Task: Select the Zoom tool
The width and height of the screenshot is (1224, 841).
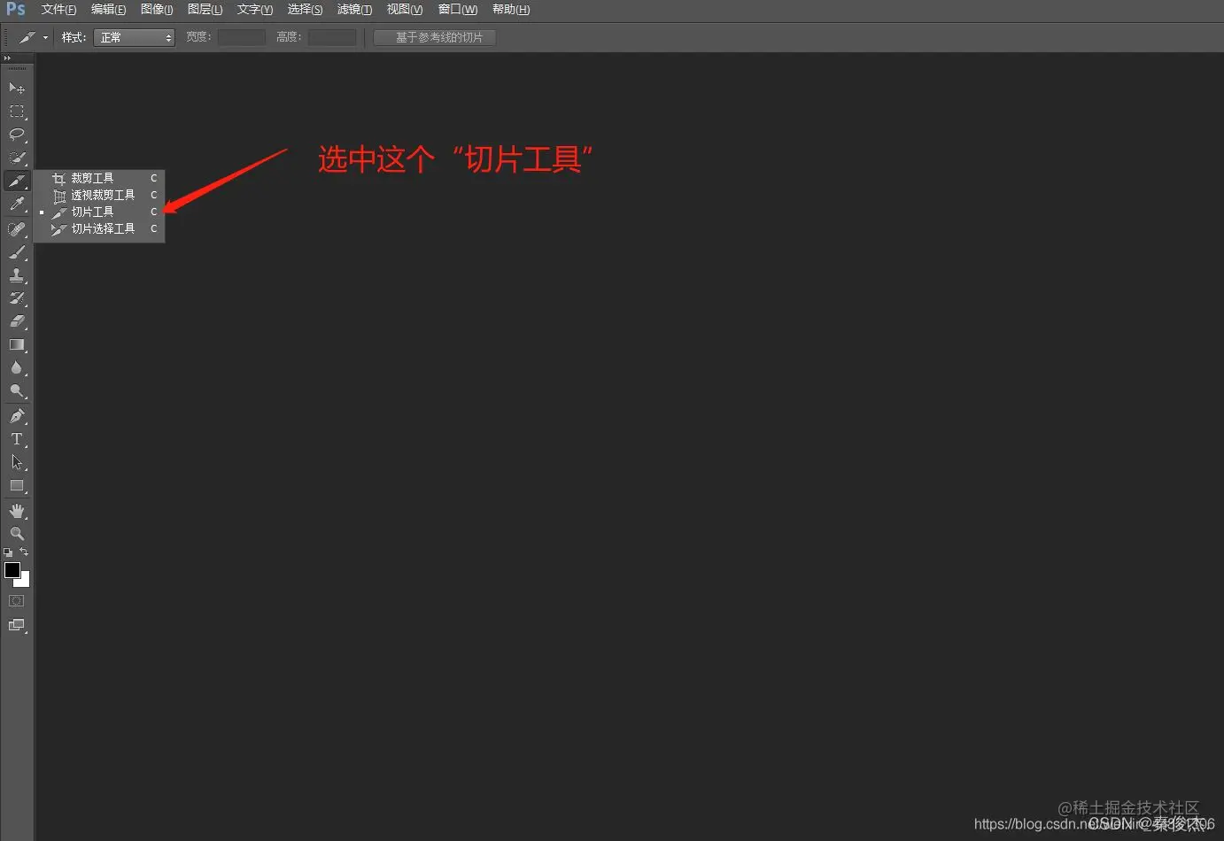Action: click(x=17, y=534)
